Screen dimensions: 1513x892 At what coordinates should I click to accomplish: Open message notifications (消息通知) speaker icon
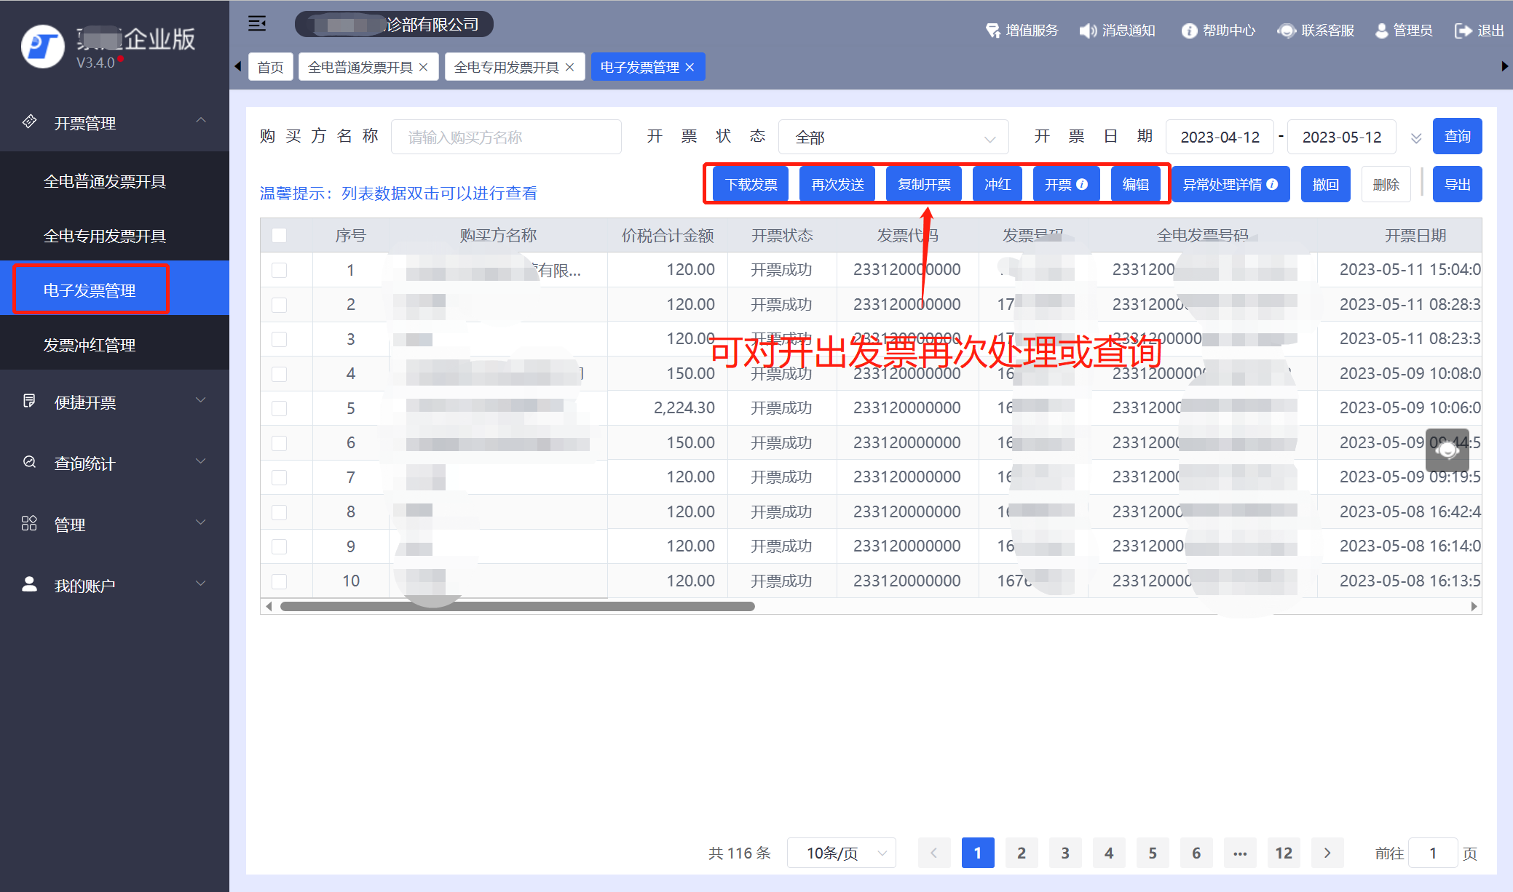[1088, 31]
